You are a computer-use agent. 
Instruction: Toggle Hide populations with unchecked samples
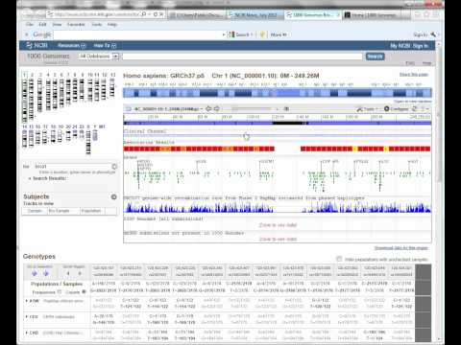[x=339, y=259]
